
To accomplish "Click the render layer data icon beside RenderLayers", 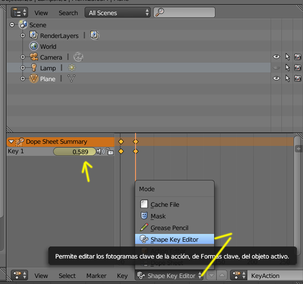I will click(x=95, y=35).
